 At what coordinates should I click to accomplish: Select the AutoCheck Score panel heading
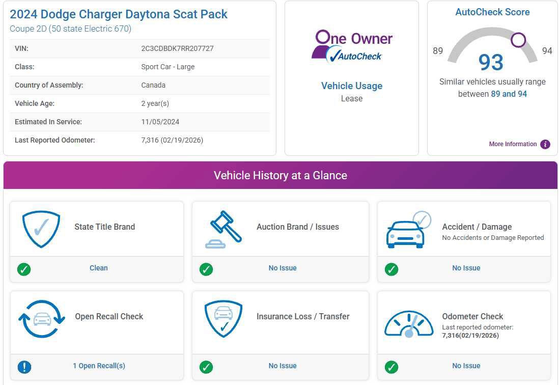[492, 12]
